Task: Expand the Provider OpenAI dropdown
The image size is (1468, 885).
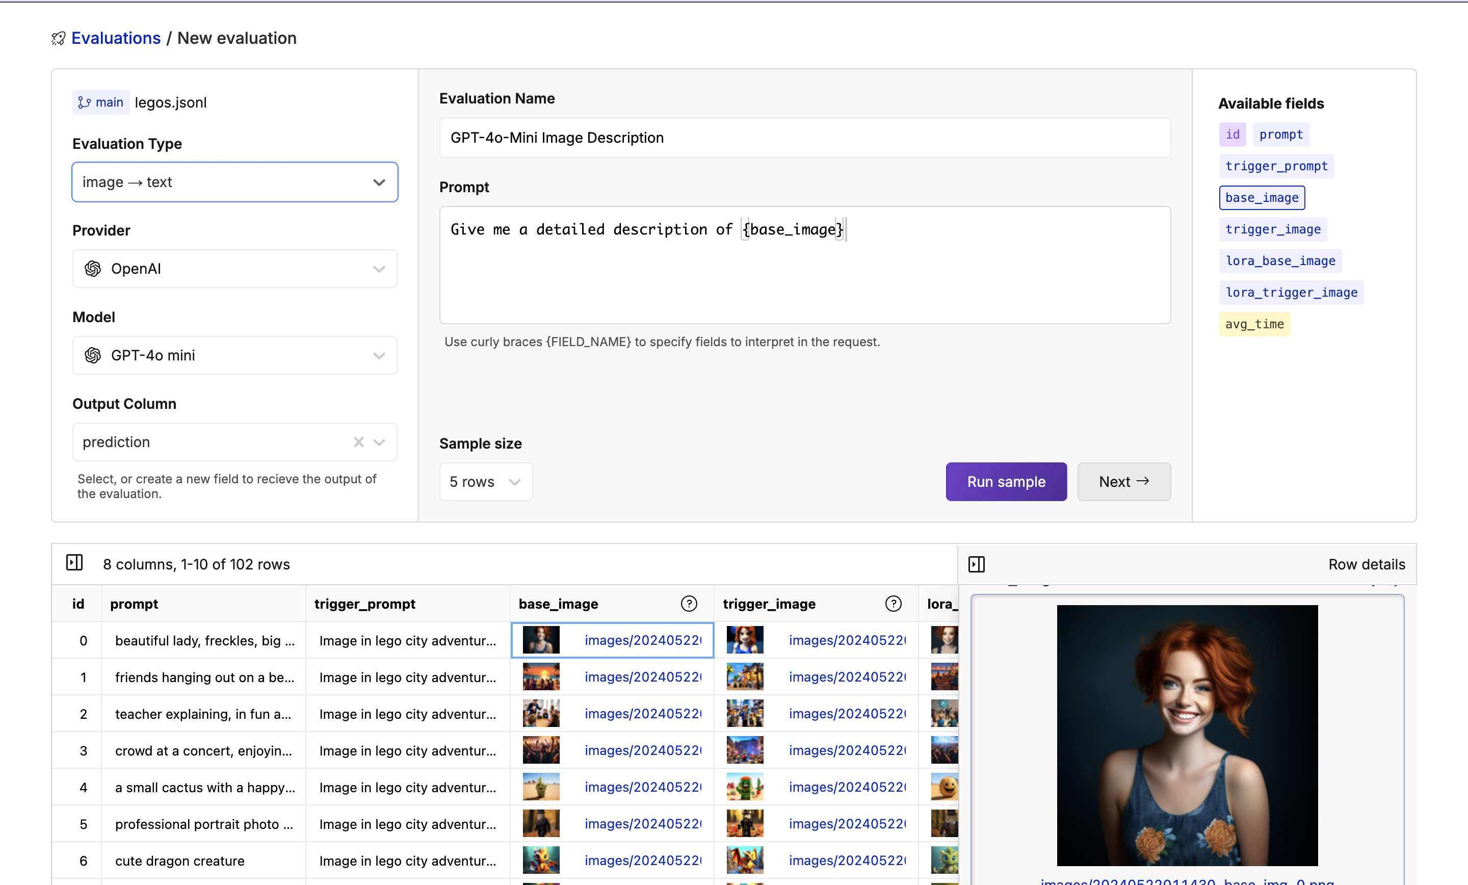Action: (x=379, y=269)
